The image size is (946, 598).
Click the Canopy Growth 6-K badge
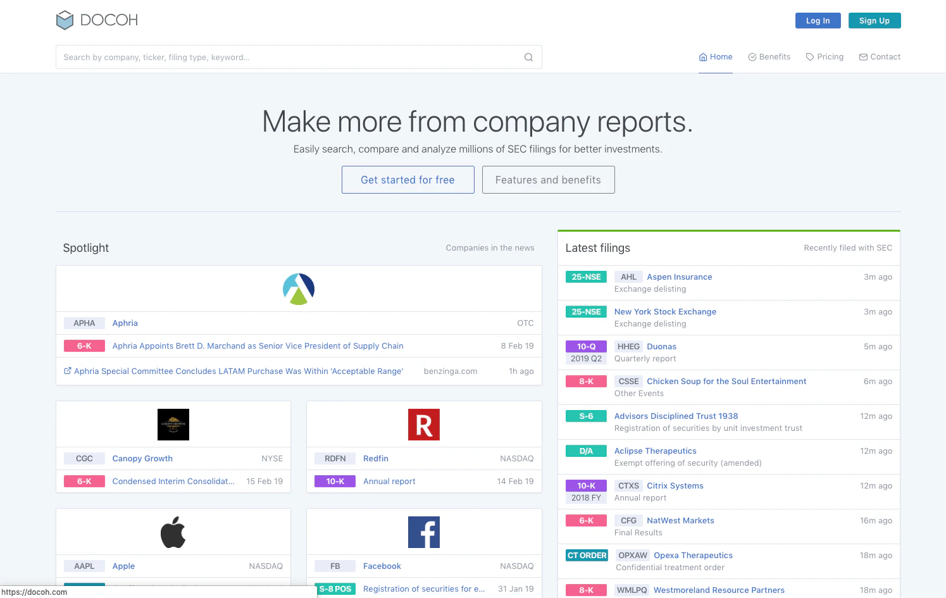tap(84, 482)
